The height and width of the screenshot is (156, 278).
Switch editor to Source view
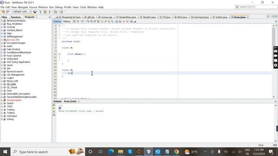[x=57, y=21]
